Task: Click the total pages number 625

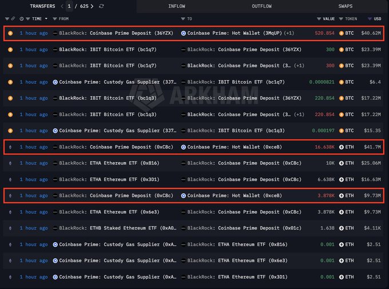Action: [x=84, y=6]
